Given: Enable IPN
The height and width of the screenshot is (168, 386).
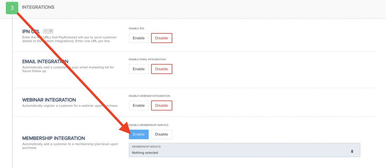Looking at the screenshot, I should coord(138,38).
